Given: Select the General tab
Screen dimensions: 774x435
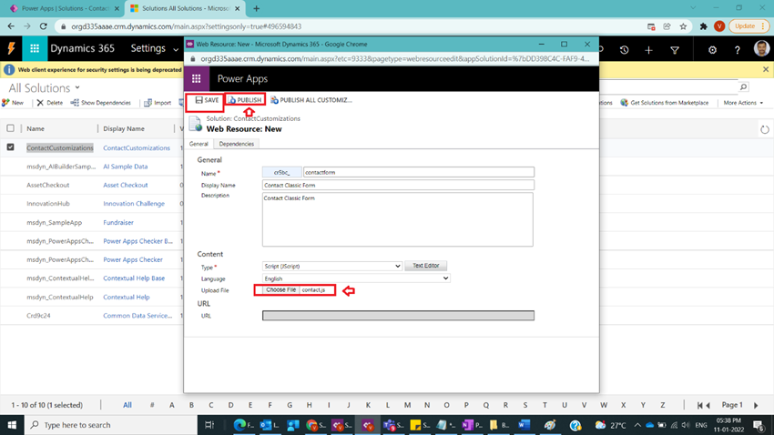Looking at the screenshot, I should click(x=199, y=144).
